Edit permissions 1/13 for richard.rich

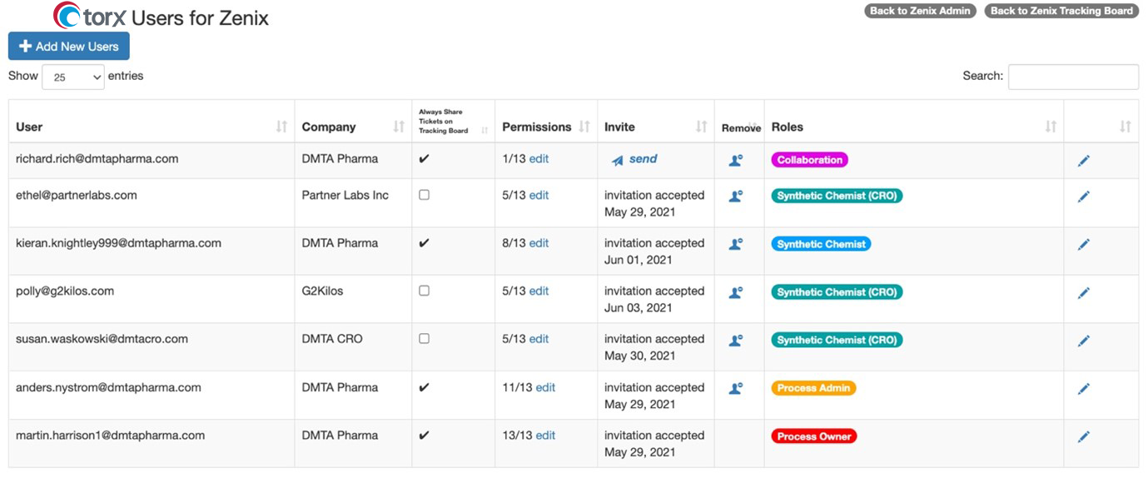[x=539, y=158]
